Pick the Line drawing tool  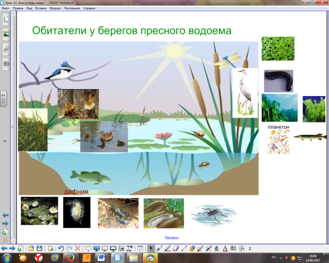184,248
